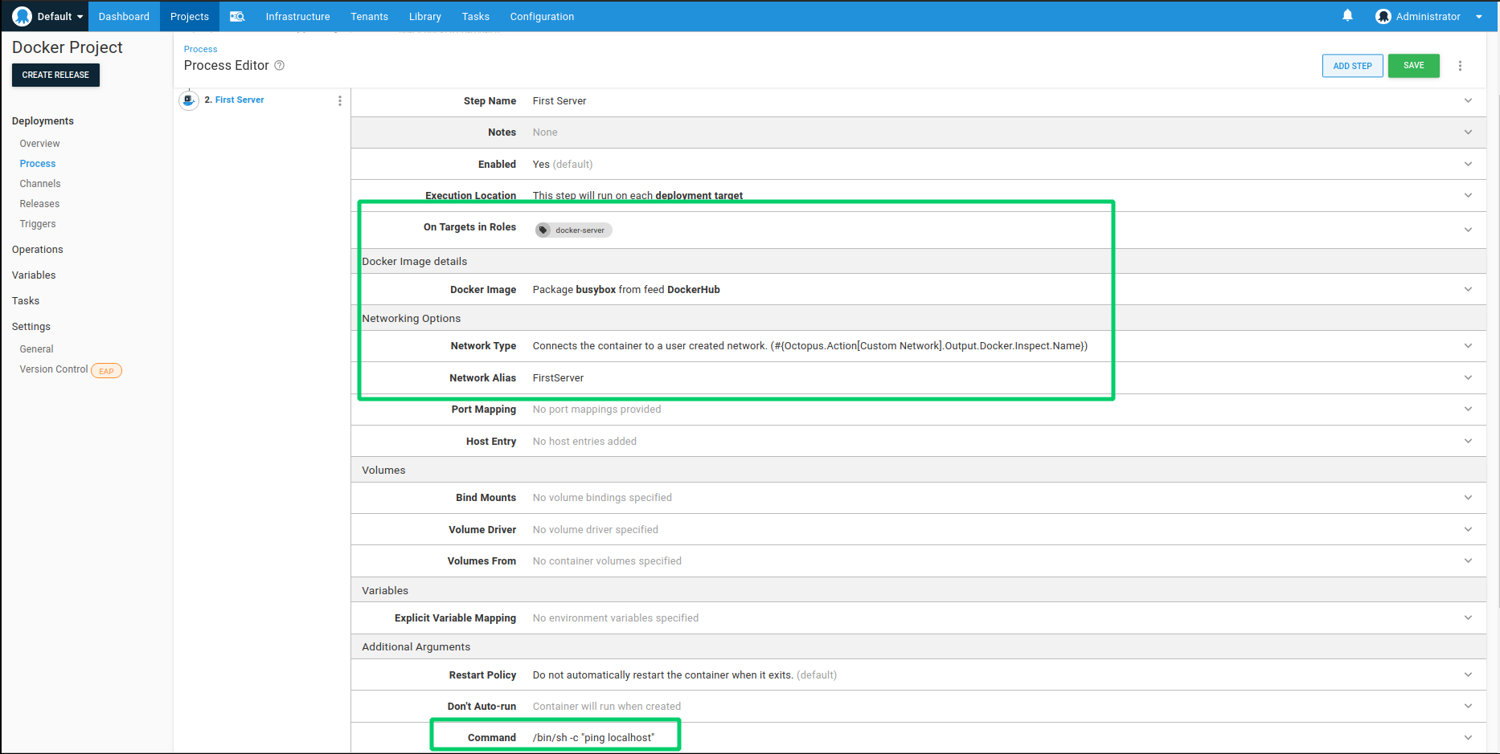
Task: Open Tasks in sidebar
Action: pos(25,301)
